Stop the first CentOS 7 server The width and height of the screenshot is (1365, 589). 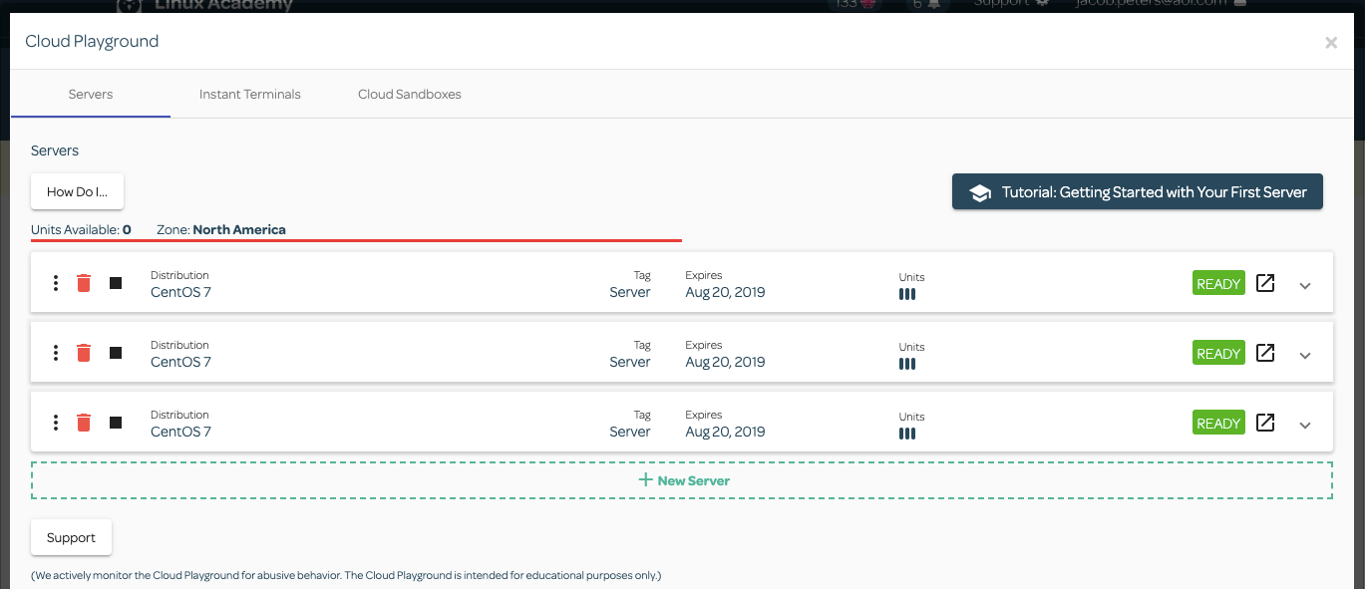tap(115, 282)
